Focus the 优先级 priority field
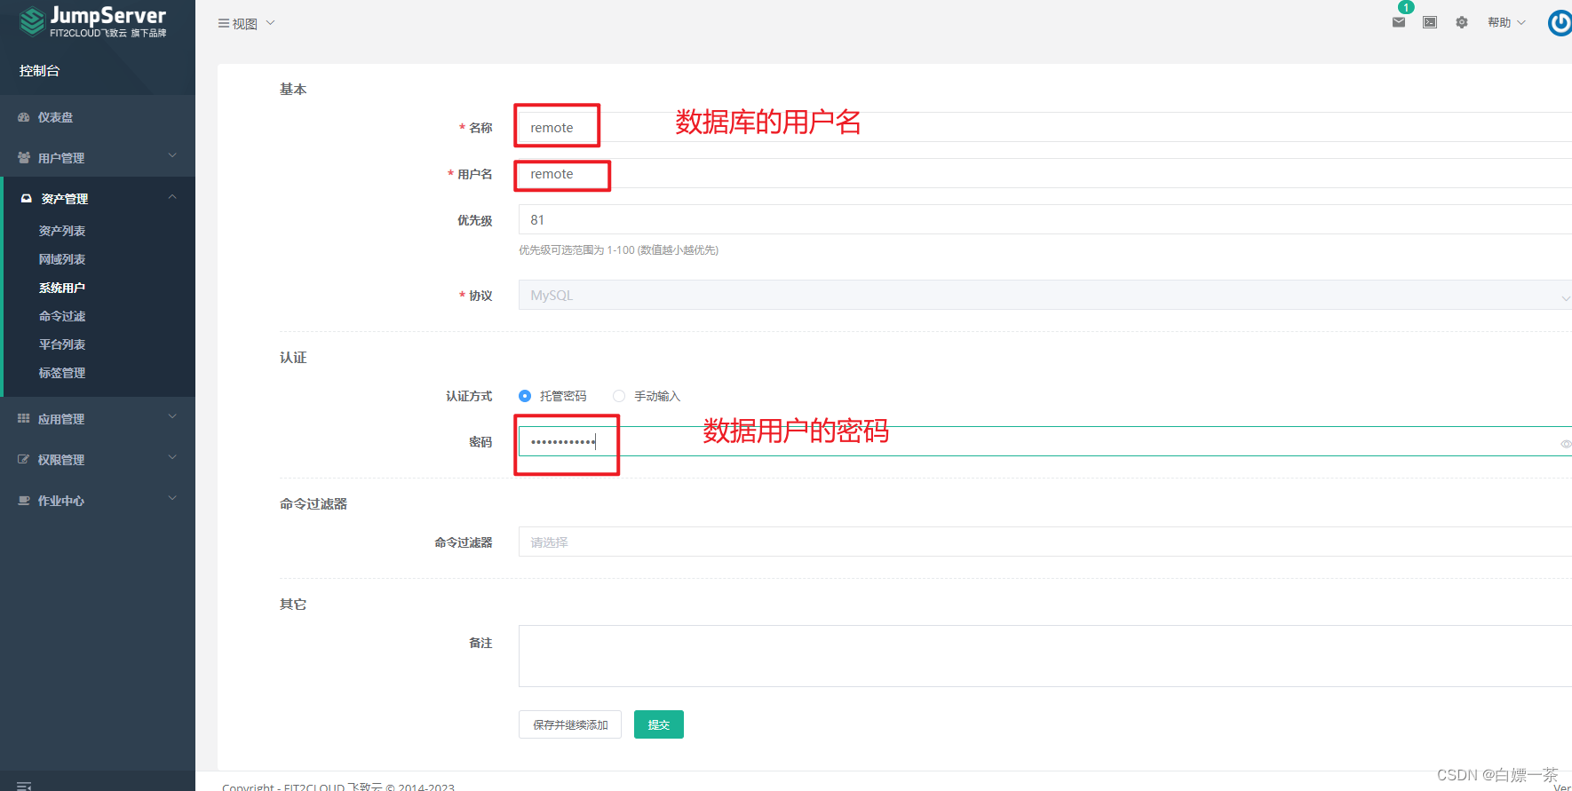 1045,219
